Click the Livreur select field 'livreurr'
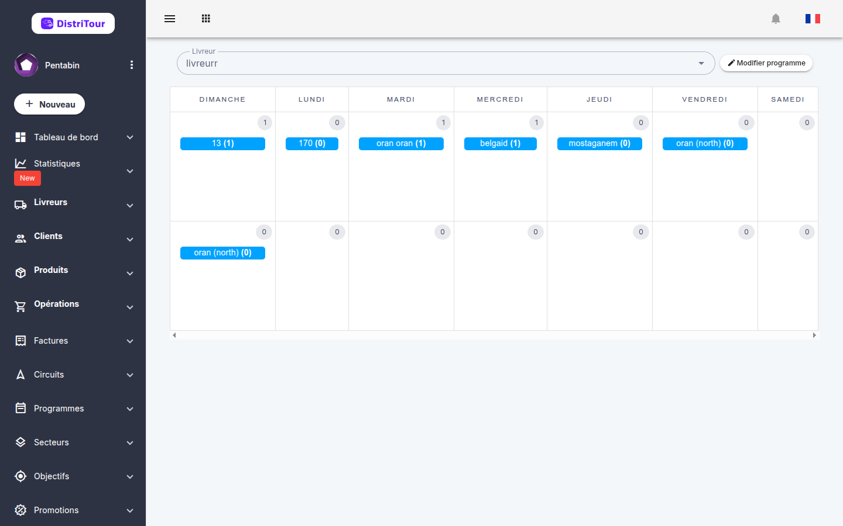The height and width of the screenshot is (526, 843). (x=446, y=63)
